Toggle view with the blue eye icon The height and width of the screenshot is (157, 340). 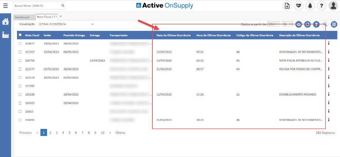click(299, 24)
